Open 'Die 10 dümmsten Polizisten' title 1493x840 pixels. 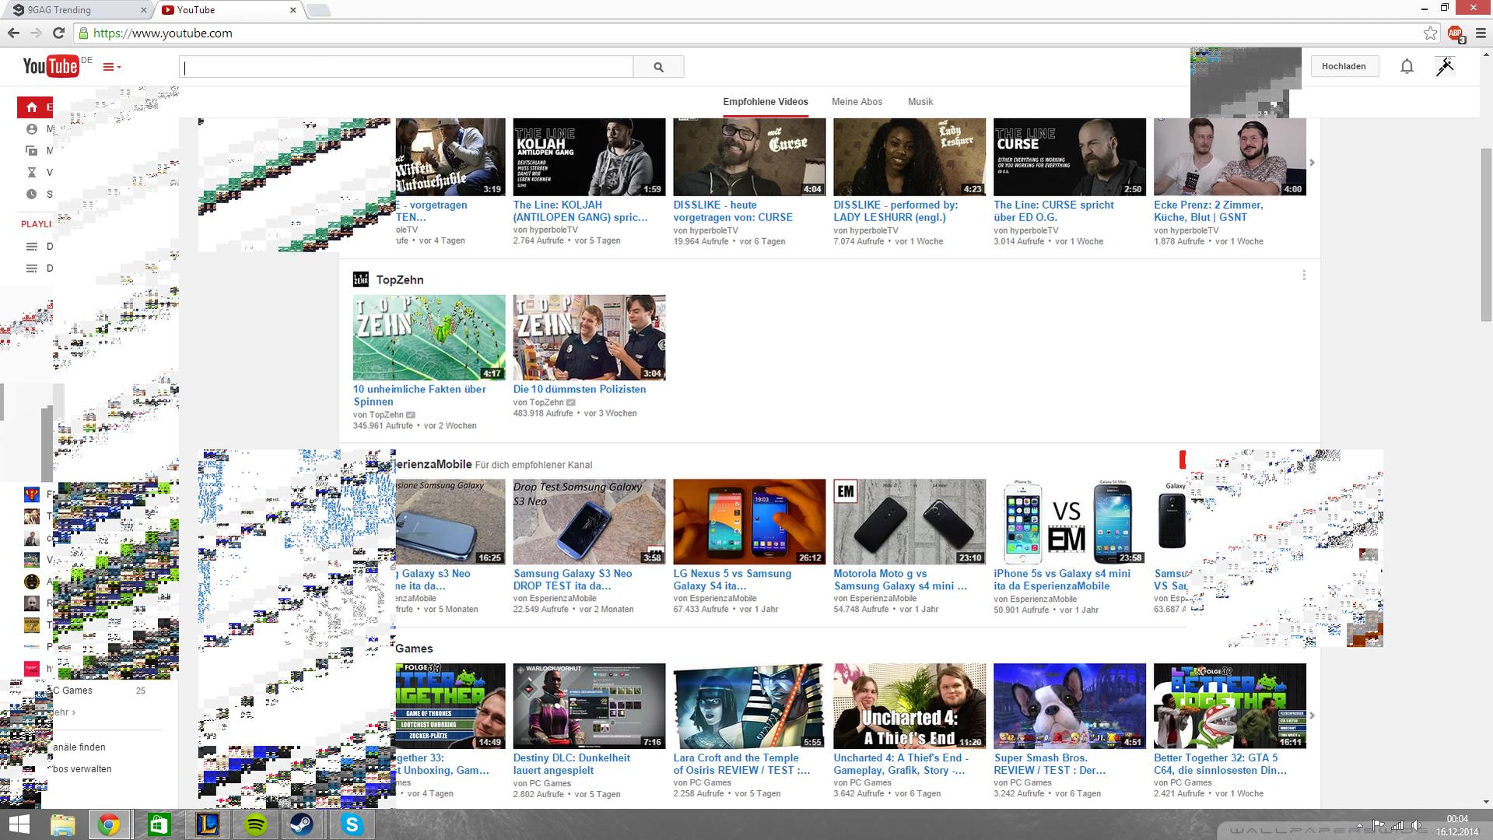[580, 389]
